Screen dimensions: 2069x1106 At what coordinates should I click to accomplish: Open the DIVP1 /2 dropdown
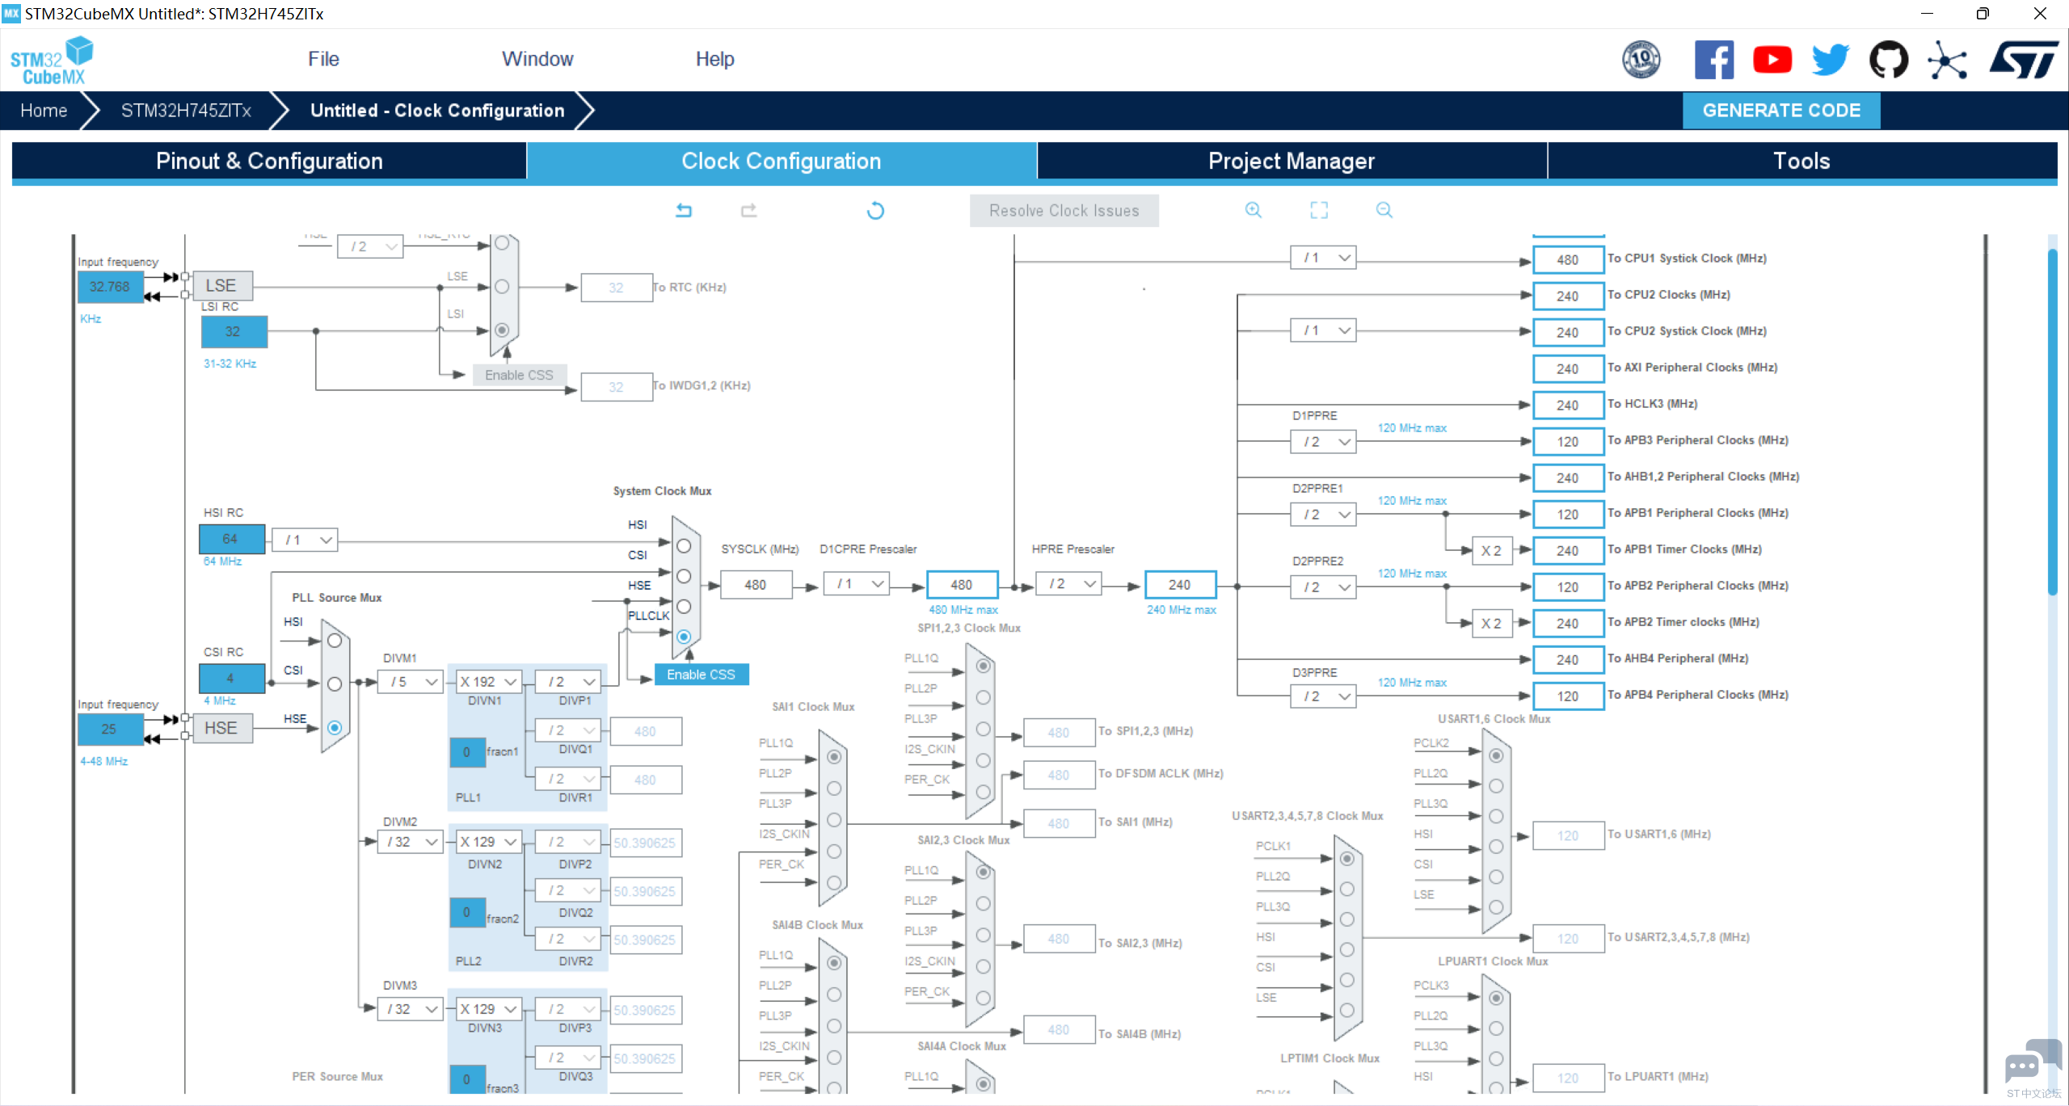click(568, 682)
